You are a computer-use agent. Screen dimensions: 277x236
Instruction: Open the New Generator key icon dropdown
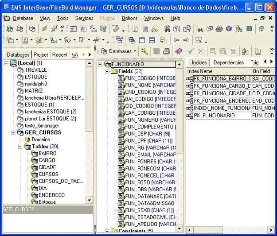point(74,40)
